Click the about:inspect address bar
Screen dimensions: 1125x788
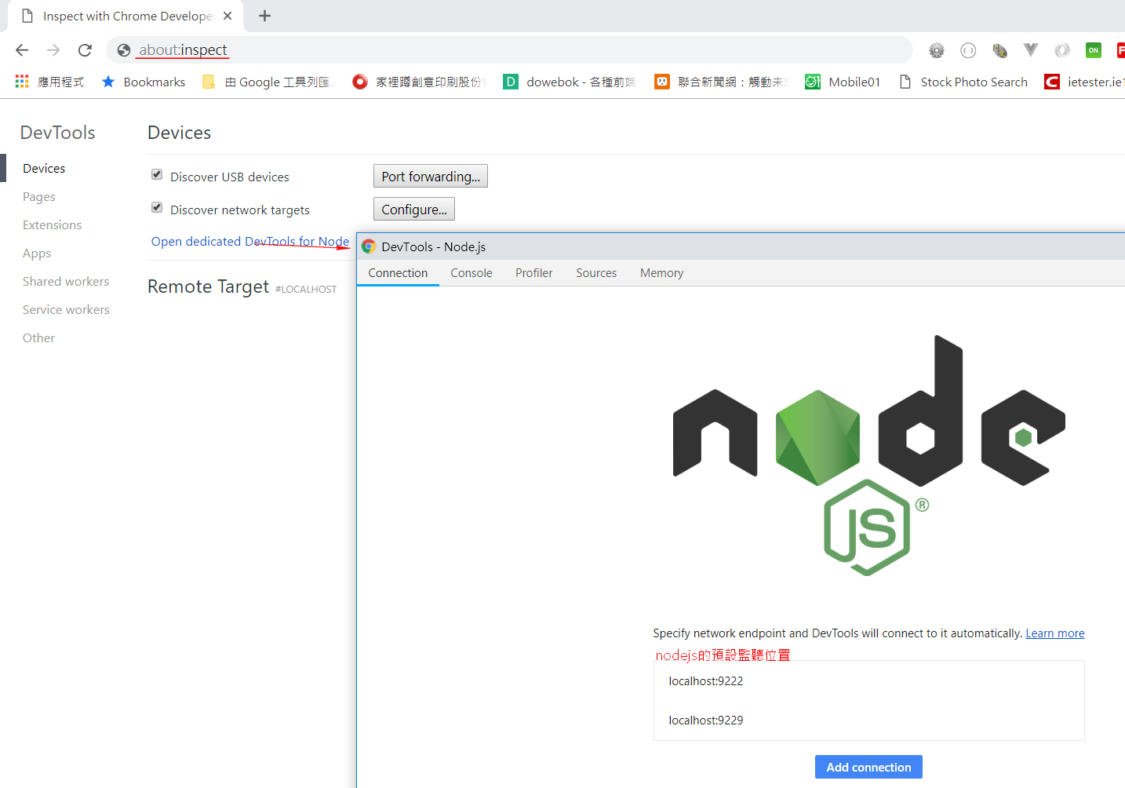coord(182,49)
